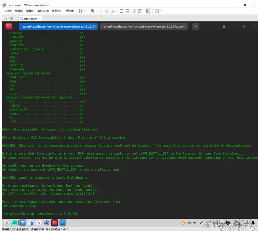Click the send Ctrl+Alt+Del icon
The image size is (258, 231).
92,11
